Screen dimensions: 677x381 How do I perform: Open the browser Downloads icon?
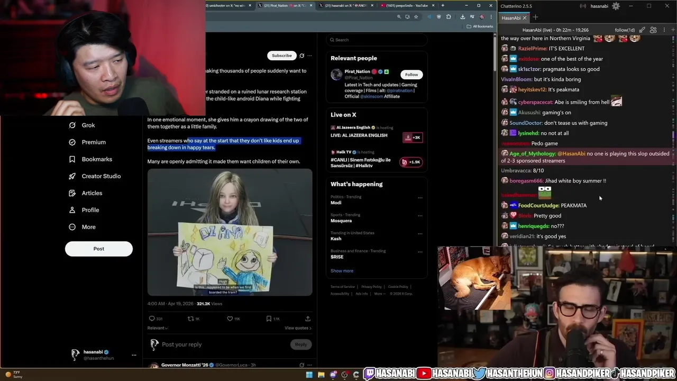[x=462, y=17]
